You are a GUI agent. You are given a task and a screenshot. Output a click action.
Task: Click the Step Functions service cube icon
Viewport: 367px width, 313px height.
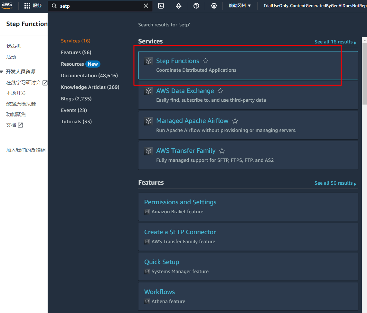click(148, 61)
